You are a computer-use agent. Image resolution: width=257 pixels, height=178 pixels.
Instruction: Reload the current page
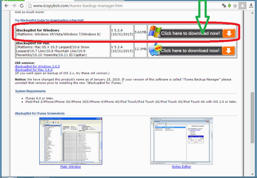[x=21, y=6]
